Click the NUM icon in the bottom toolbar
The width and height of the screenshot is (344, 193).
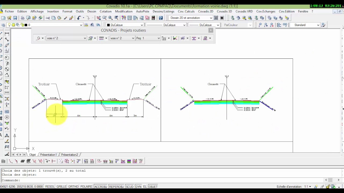click(28, 161)
